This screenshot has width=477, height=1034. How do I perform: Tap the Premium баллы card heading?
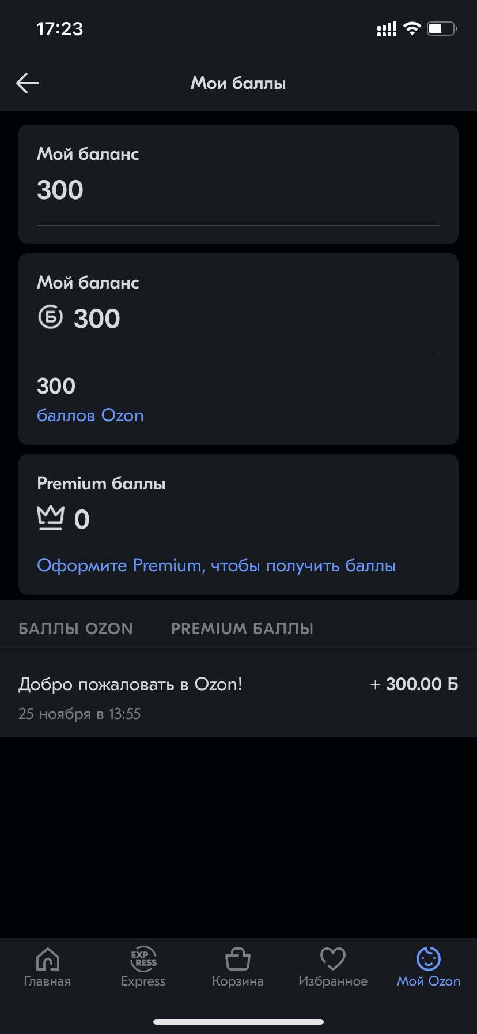[x=101, y=484]
